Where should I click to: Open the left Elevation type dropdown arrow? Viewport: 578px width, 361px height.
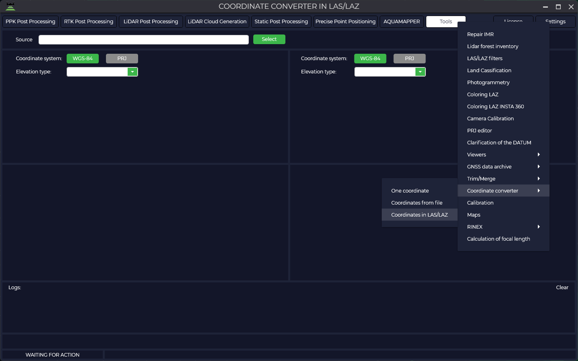click(132, 72)
